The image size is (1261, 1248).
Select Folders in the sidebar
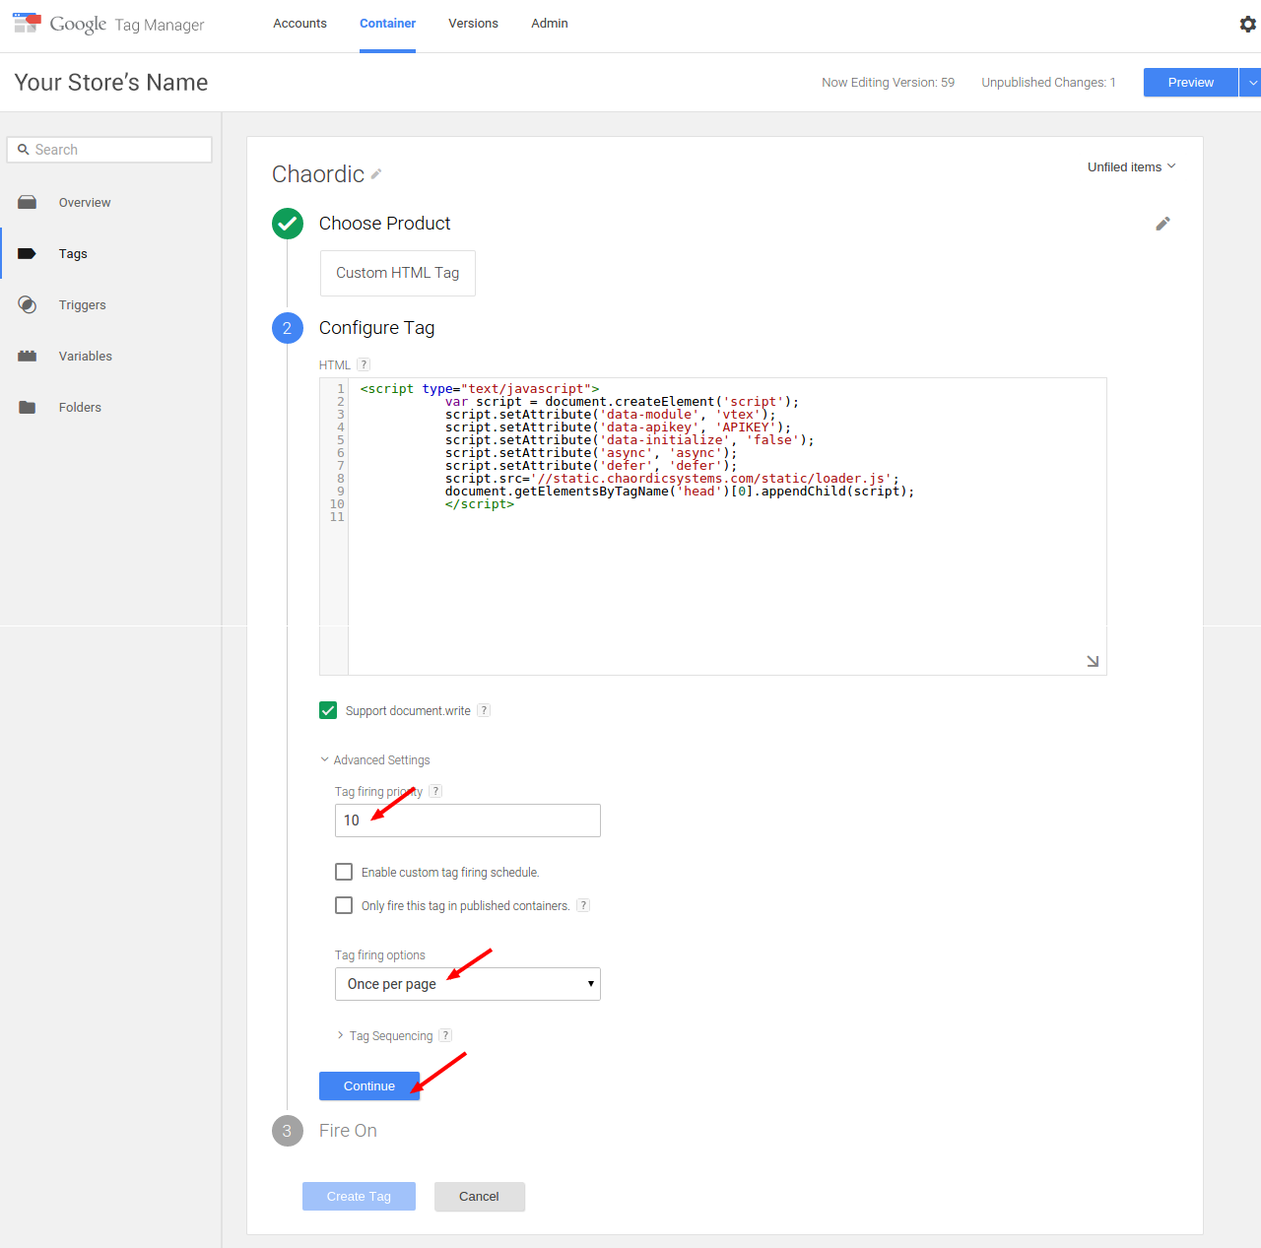click(x=80, y=408)
